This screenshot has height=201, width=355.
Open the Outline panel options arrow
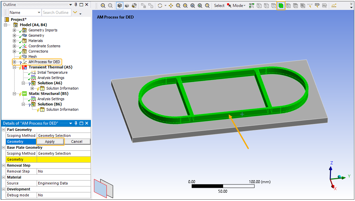(71, 5)
